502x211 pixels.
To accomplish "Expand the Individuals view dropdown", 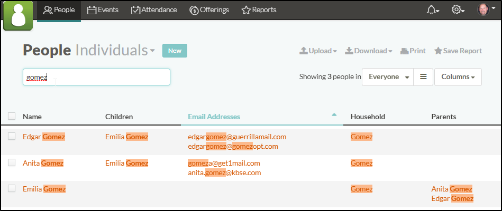I will point(115,51).
